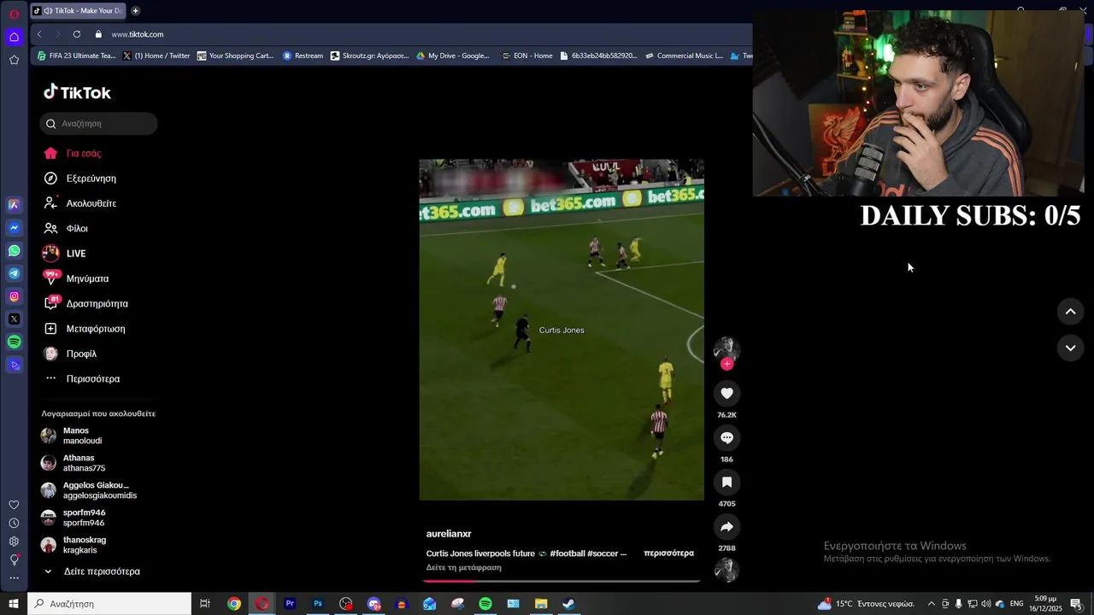Open Telegram in Opera sidebar
1094x615 pixels.
[x=14, y=273]
